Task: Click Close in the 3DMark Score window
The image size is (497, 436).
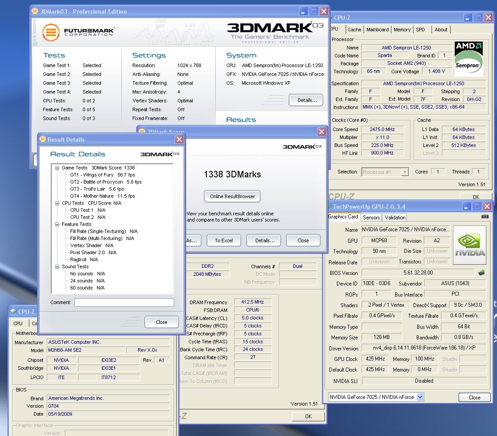Action: coord(303,241)
